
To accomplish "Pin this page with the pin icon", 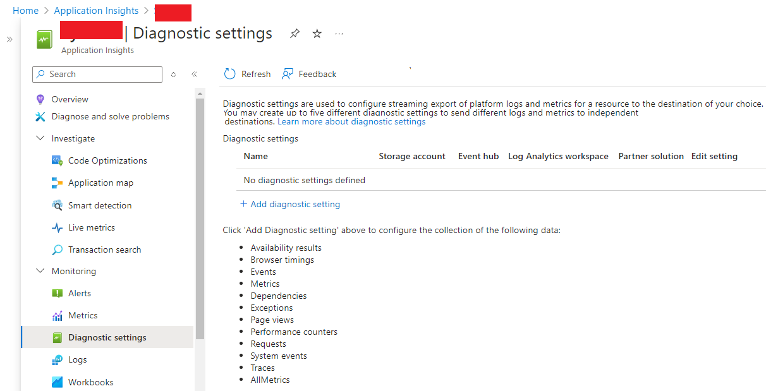I will 295,33.
